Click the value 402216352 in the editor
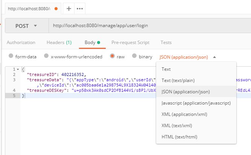This screenshot has width=251, height=155. click(x=73, y=74)
